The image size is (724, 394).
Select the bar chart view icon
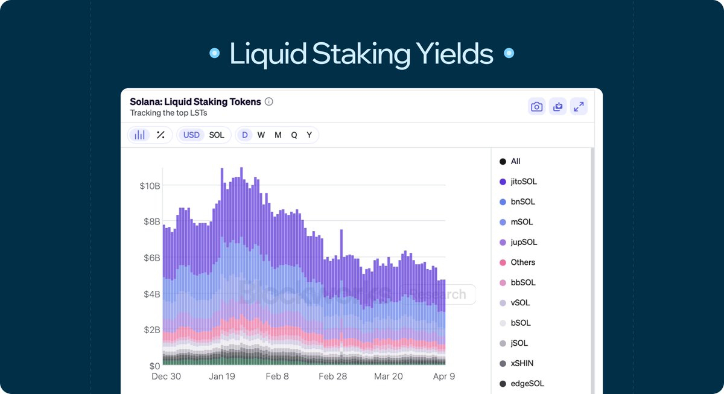(x=139, y=135)
